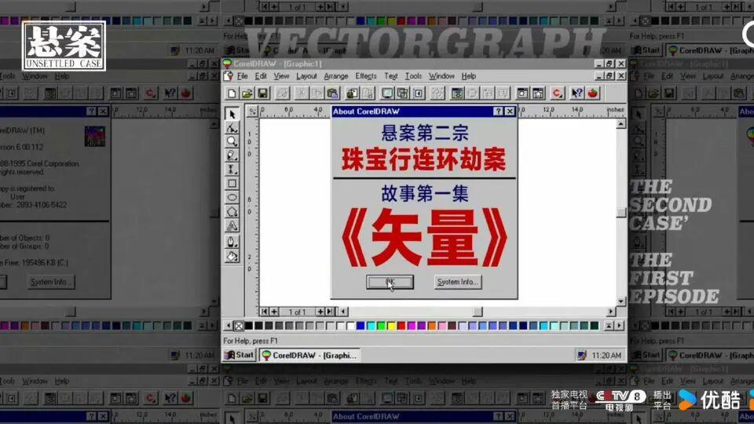Pick the yellow swatch in center palette
754x424 pixels.
point(391,326)
